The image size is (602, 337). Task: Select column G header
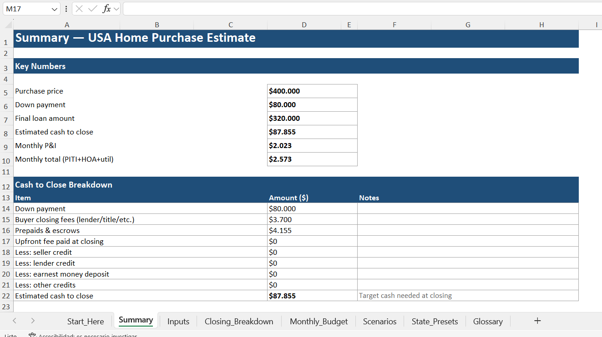(x=468, y=25)
